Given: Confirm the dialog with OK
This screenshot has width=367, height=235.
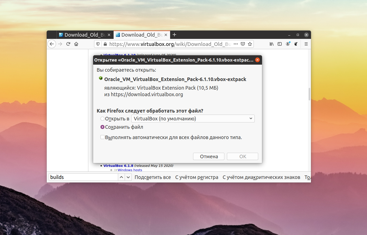Looking at the screenshot, I should 243,156.
